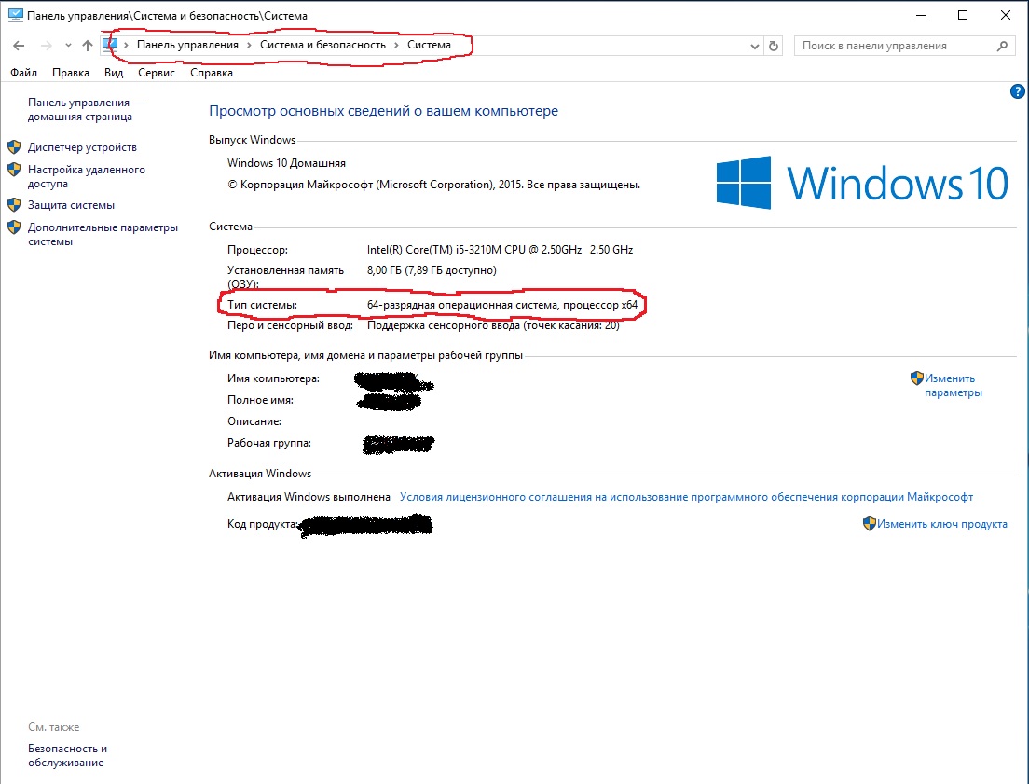This screenshot has height=784, width=1029.
Task: Click the blue help question mark icon
Action: tap(1017, 91)
